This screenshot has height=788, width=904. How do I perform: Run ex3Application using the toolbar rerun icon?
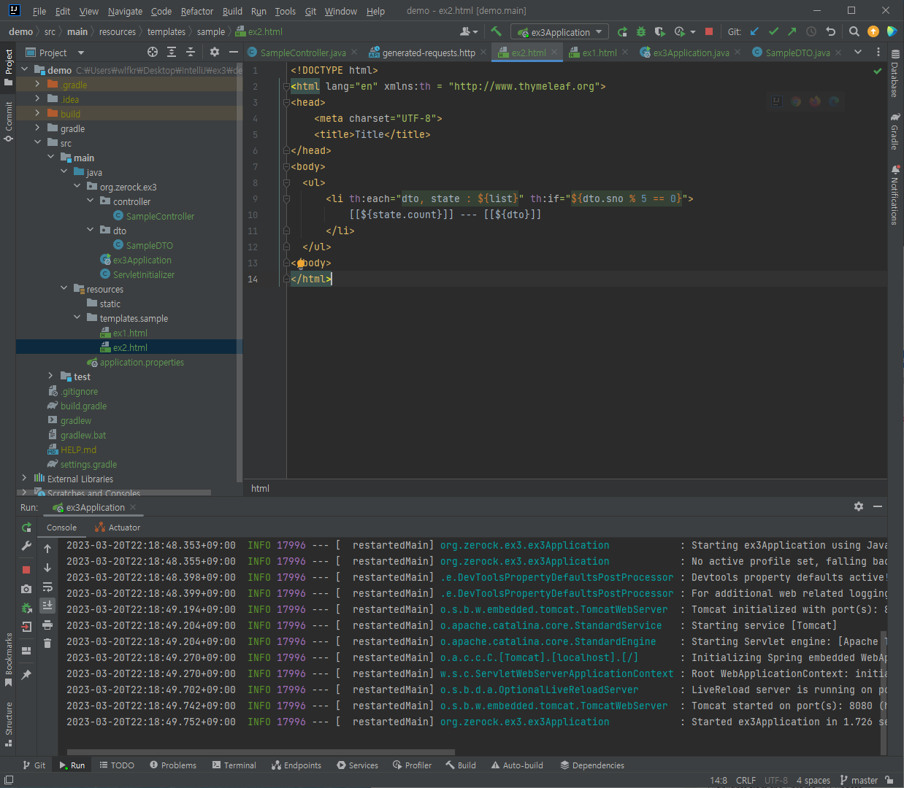(x=622, y=31)
